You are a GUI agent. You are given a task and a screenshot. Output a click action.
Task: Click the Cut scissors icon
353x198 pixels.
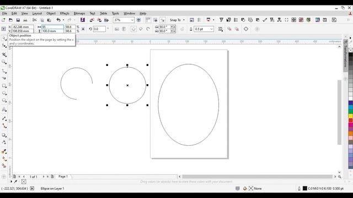34,20
